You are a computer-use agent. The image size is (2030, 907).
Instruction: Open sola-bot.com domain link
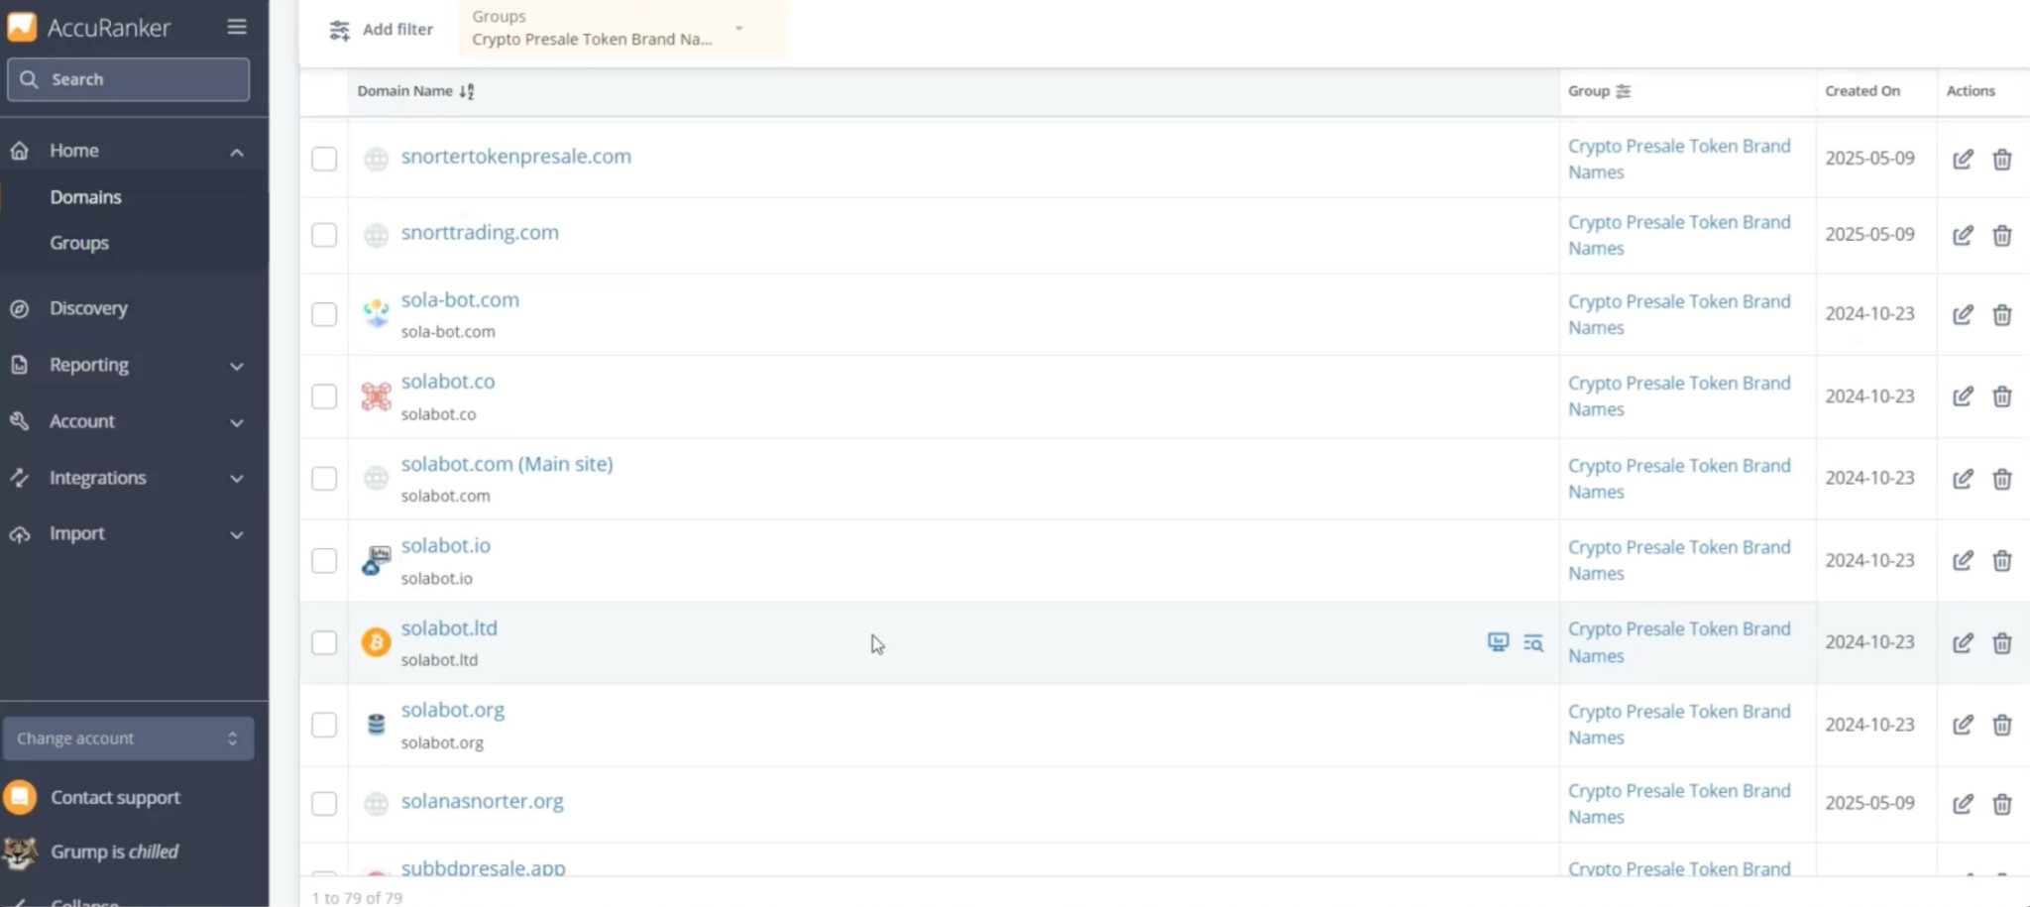point(460,299)
